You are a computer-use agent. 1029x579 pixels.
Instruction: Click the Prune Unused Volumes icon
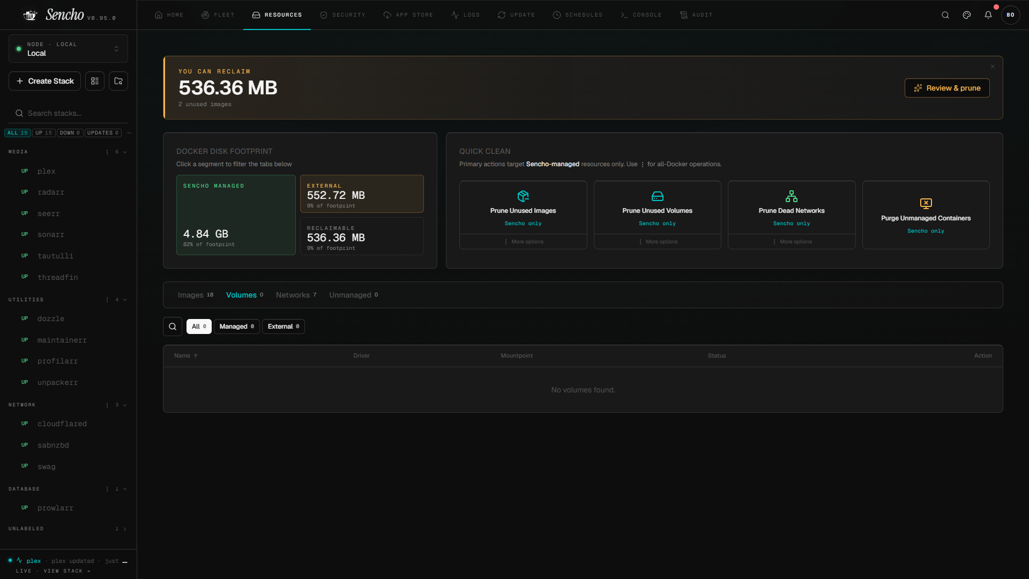(x=657, y=196)
